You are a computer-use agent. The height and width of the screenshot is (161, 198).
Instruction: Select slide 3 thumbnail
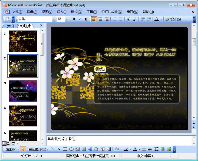(23, 91)
